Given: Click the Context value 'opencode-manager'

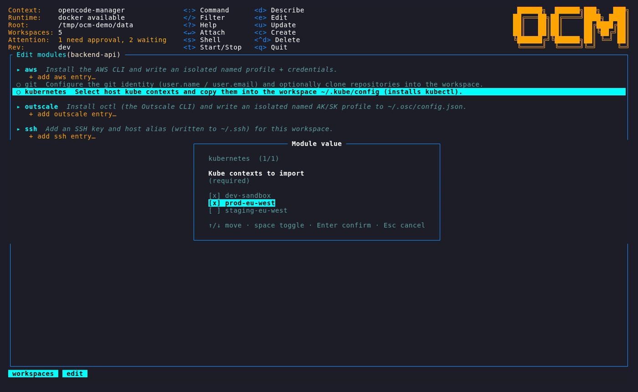Looking at the screenshot, I should pyautogui.click(x=92, y=10).
